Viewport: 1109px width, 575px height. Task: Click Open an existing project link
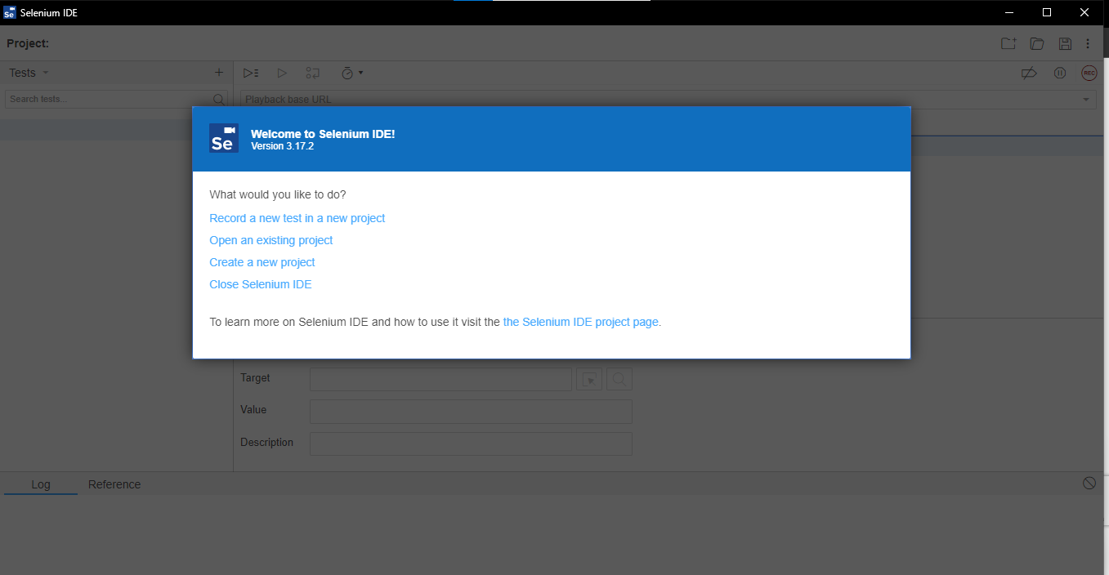tap(271, 240)
